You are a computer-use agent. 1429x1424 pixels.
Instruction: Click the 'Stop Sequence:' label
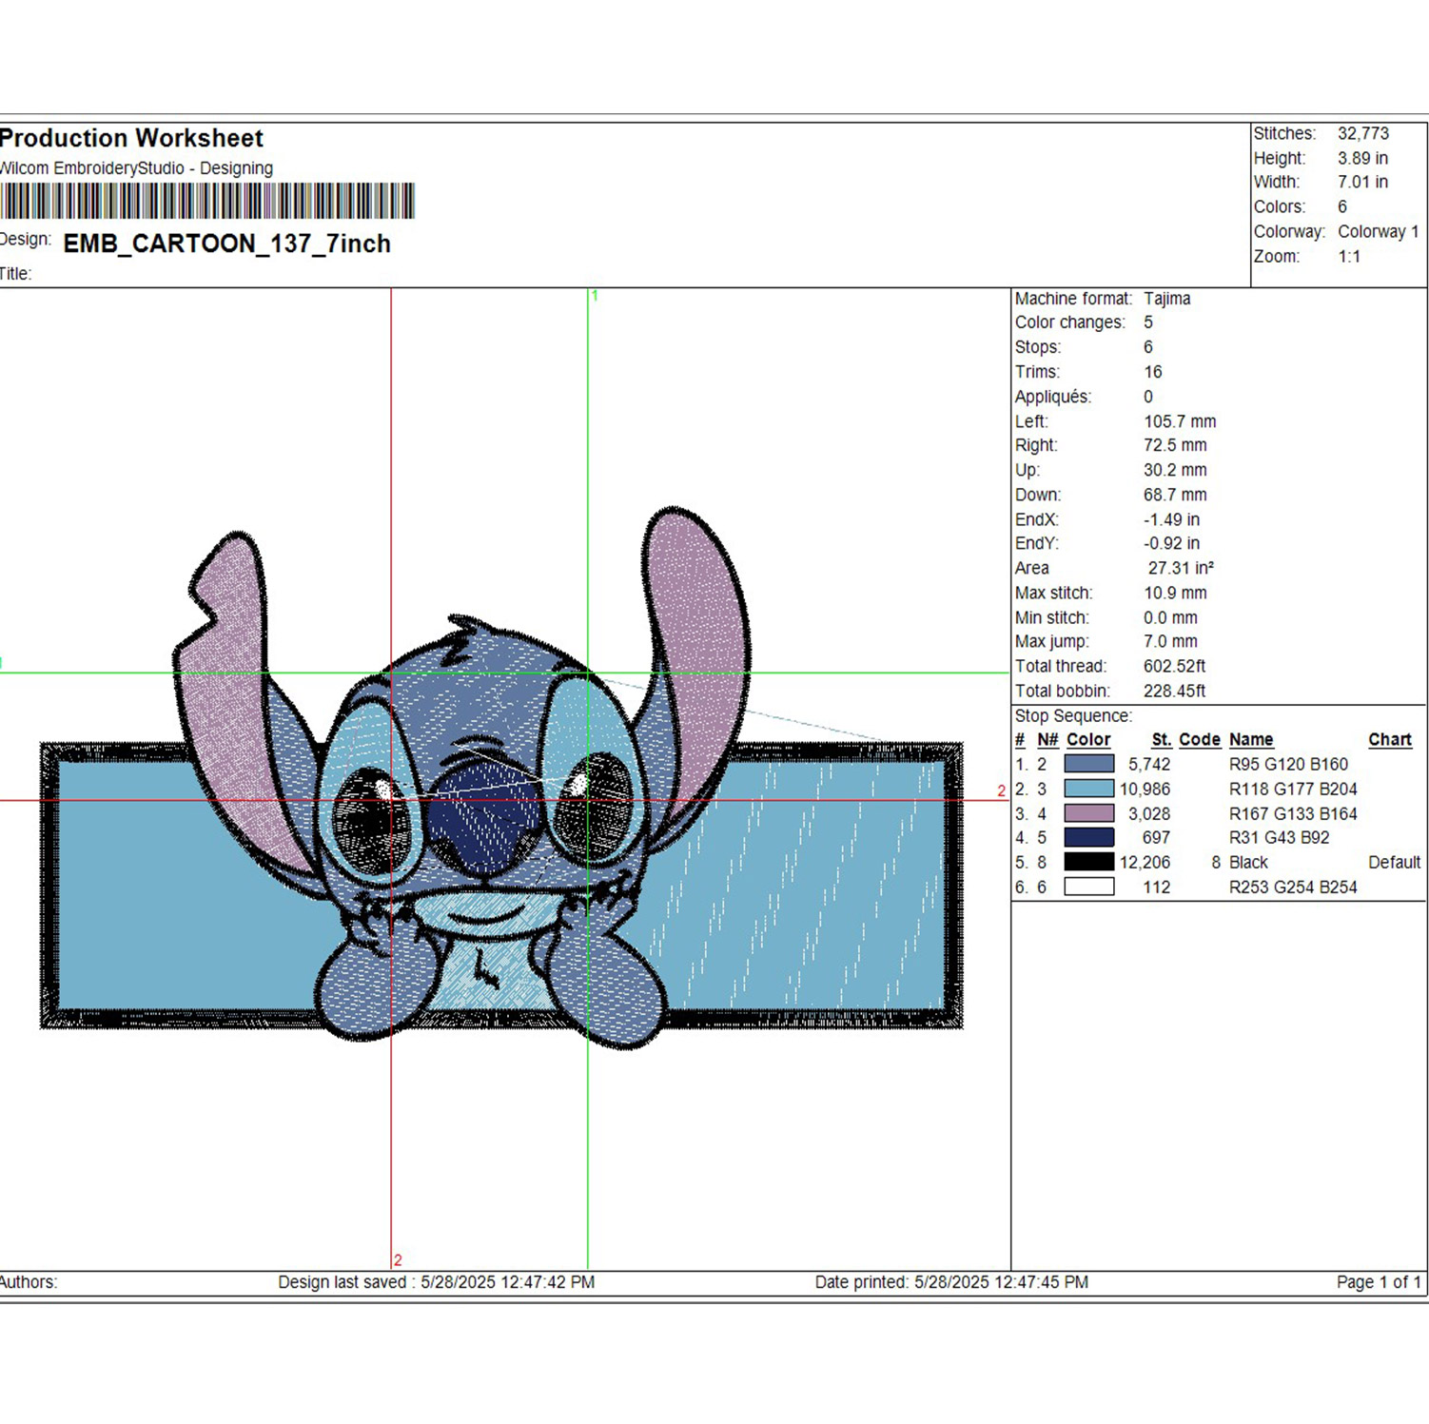pos(1073,715)
